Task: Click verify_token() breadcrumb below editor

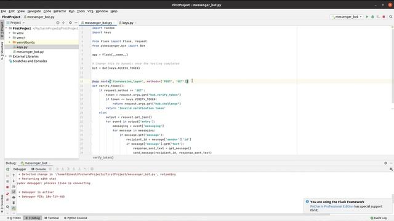Action: pos(103,158)
